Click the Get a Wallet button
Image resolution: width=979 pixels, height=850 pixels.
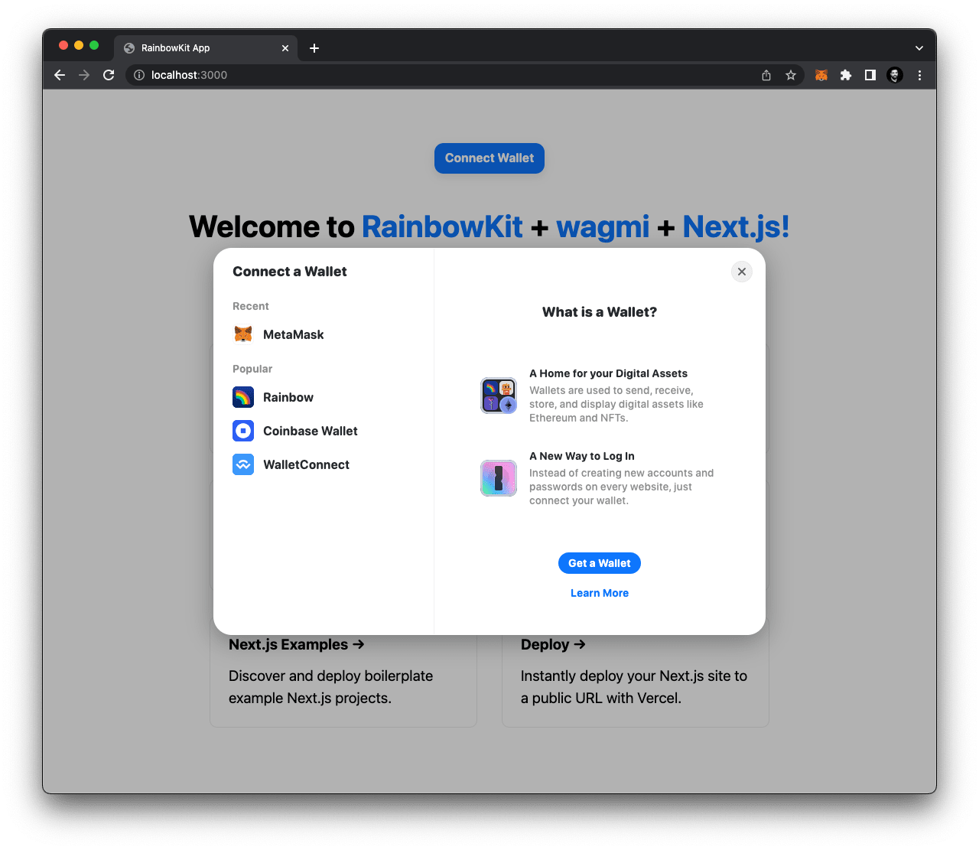[x=600, y=563]
